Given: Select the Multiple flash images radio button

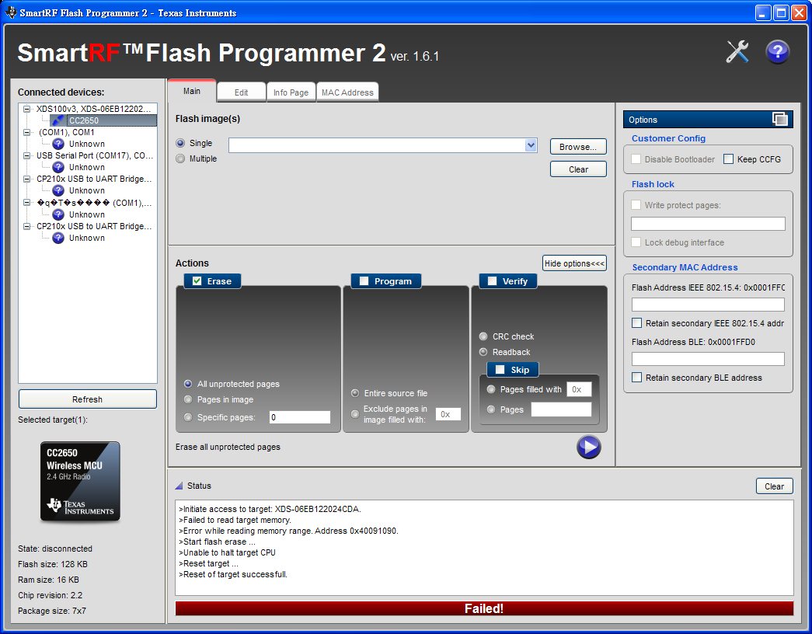Looking at the screenshot, I should tap(180, 158).
